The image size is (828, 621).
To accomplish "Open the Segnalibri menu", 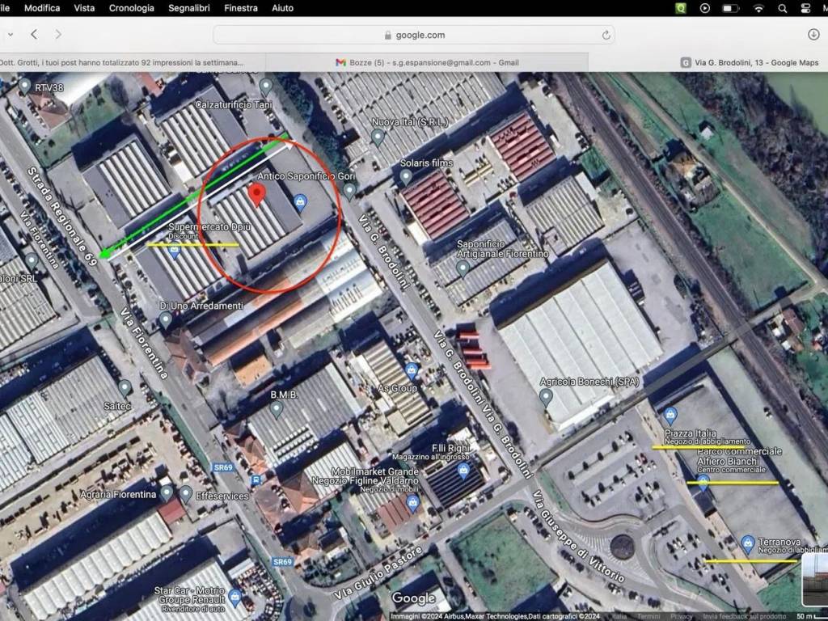I will 191,8.
